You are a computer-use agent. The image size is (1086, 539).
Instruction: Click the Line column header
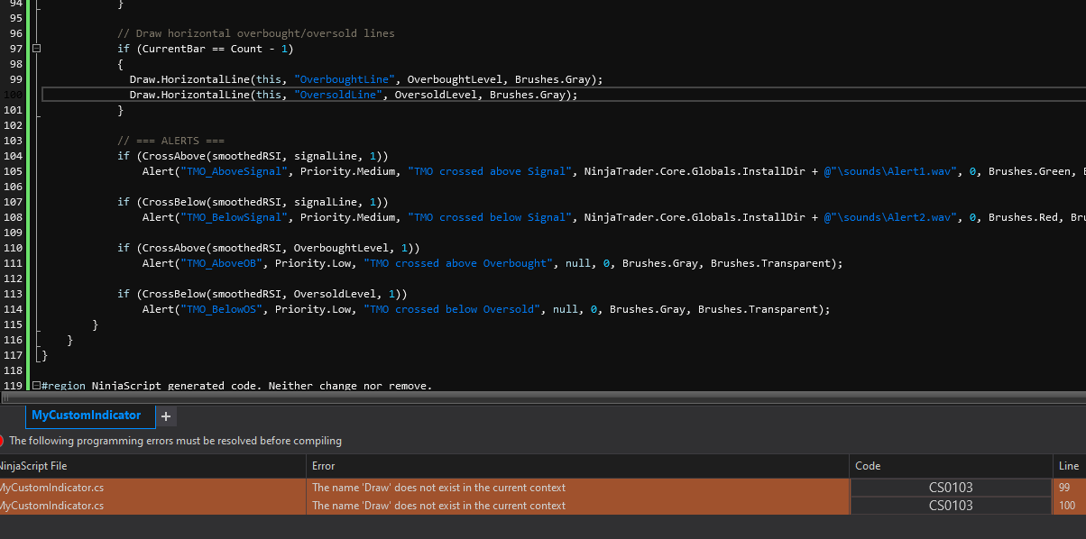tap(1067, 466)
